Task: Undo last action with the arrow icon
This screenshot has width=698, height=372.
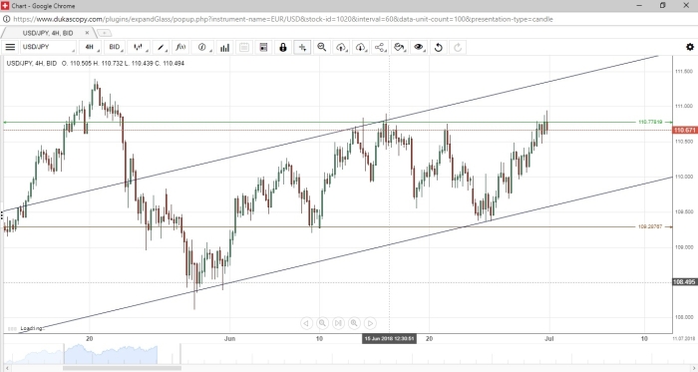Action: pos(439,47)
